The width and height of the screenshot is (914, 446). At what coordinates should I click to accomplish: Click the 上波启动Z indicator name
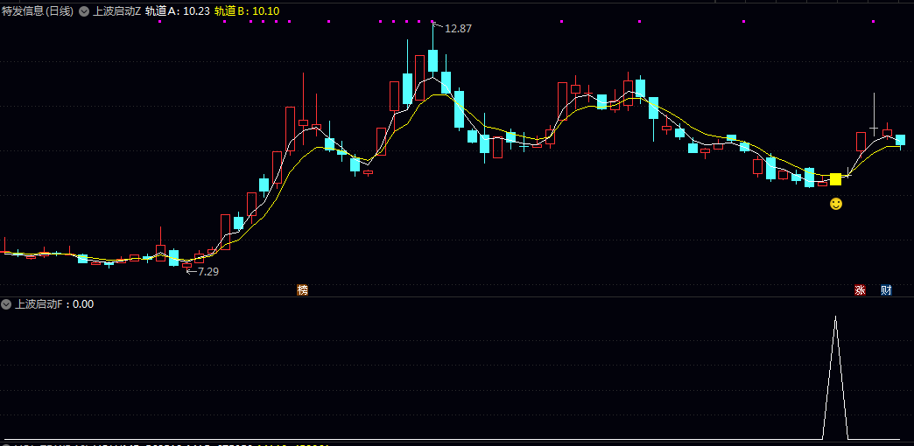[x=116, y=11]
